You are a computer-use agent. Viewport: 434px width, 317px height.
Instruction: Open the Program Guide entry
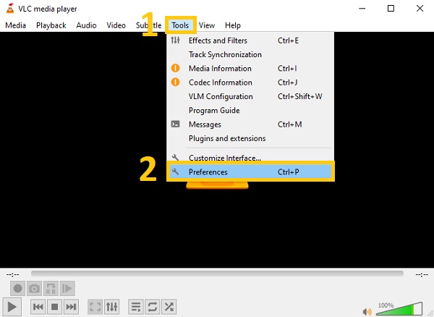[250, 111]
